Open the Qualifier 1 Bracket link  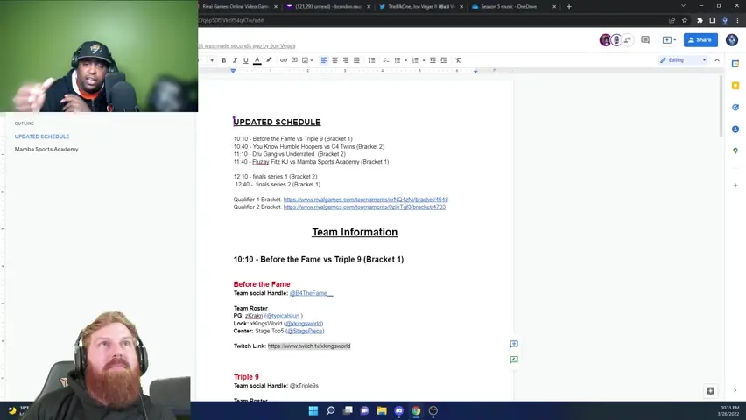365,199
